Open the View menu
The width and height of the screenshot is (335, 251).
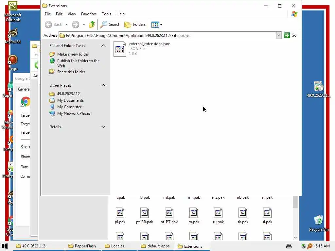coord(72,14)
